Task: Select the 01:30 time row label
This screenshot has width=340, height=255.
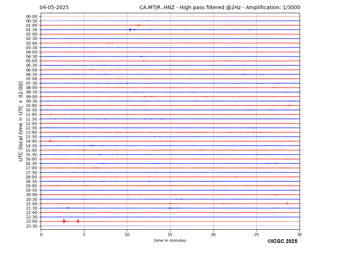Action: (32, 30)
